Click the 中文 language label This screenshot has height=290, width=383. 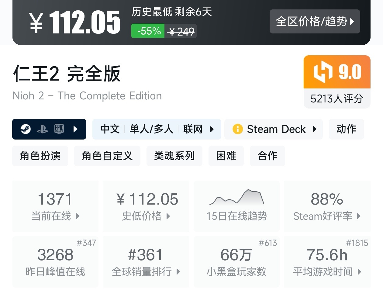tap(110, 129)
